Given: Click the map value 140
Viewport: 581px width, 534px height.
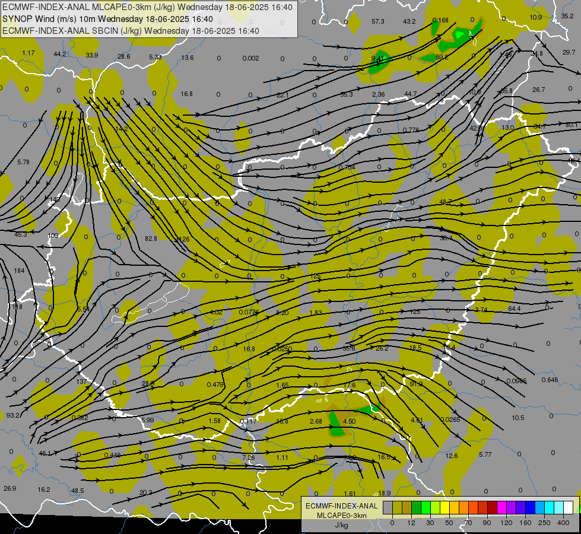Looking at the screenshot, I should 55,199.
